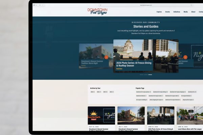
Task: Select the third active carousel pagination dash
Action: 150,75
